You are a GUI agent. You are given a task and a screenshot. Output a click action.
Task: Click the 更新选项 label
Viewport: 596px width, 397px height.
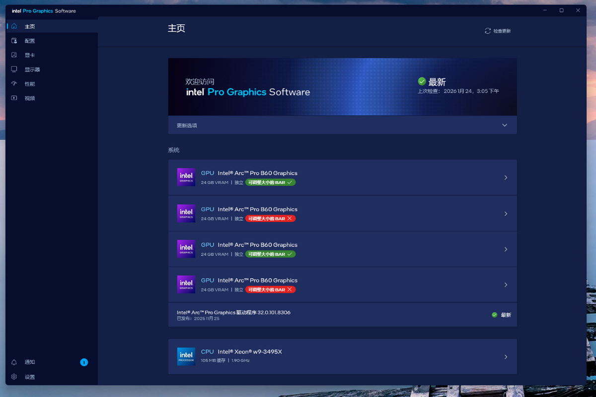(x=187, y=125)
